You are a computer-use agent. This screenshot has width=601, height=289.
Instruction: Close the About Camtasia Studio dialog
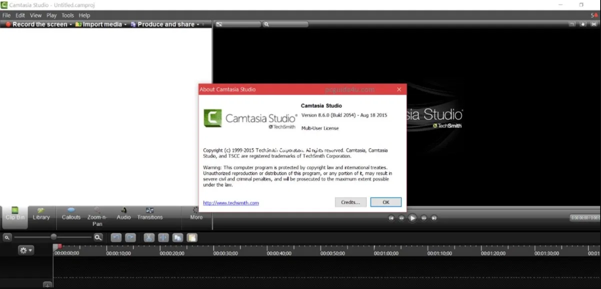coord(399,89)
